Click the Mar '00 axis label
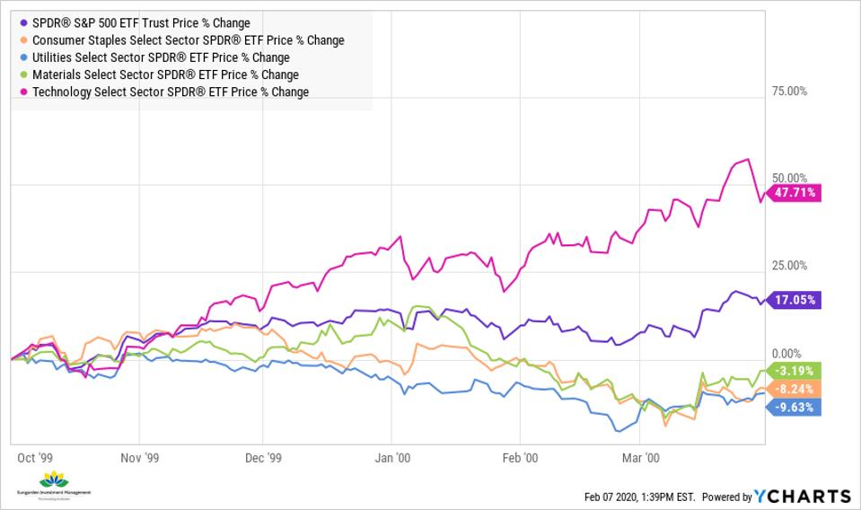The image size is (861, 510). (x=641, y=457)
